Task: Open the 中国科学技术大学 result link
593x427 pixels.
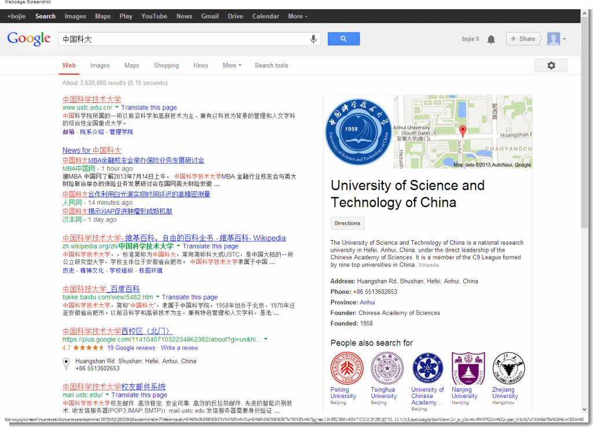Action: coord(91,98)
